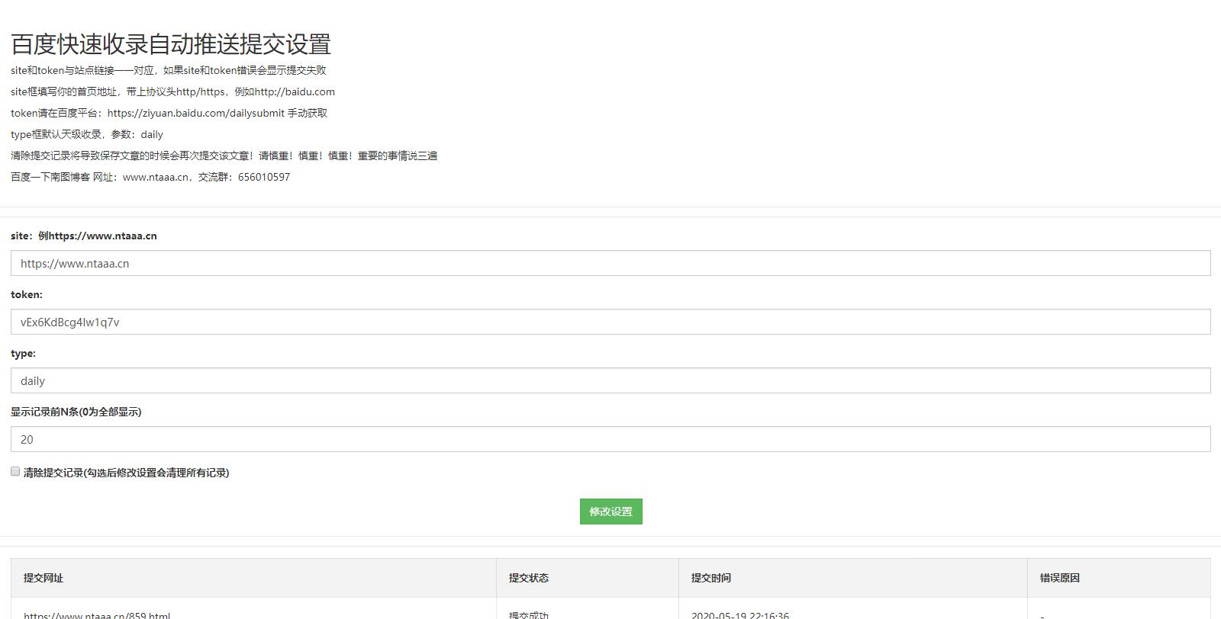Click the 提交网址 column header
The width and height of the screenshot is (1221, 619).
[x=43, y=578]
